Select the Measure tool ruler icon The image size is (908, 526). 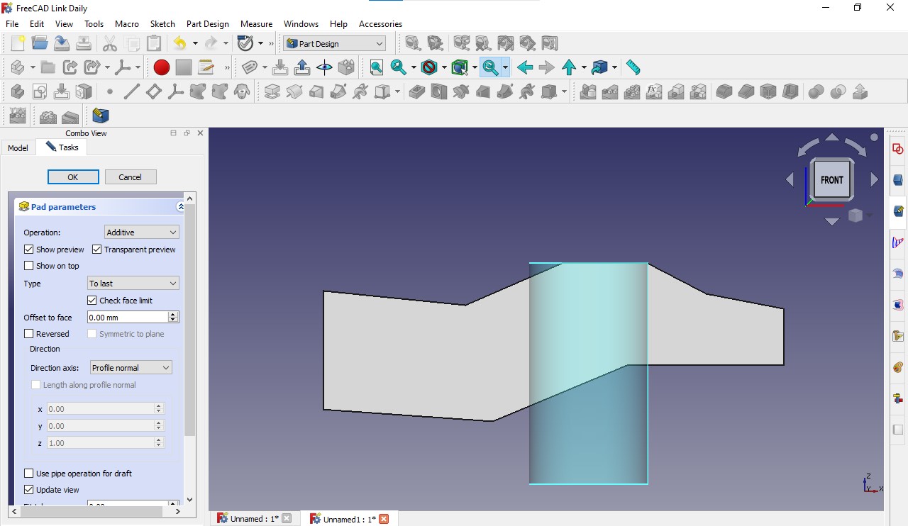[x=633, y=67]
